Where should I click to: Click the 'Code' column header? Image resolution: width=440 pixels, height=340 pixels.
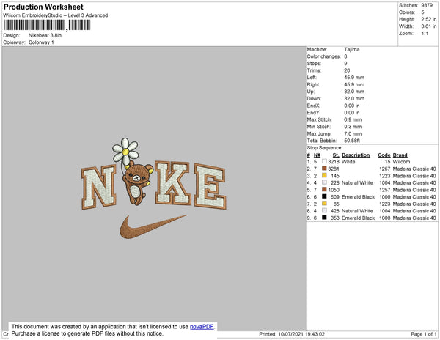pyautogui.click(x=384, y=155)
